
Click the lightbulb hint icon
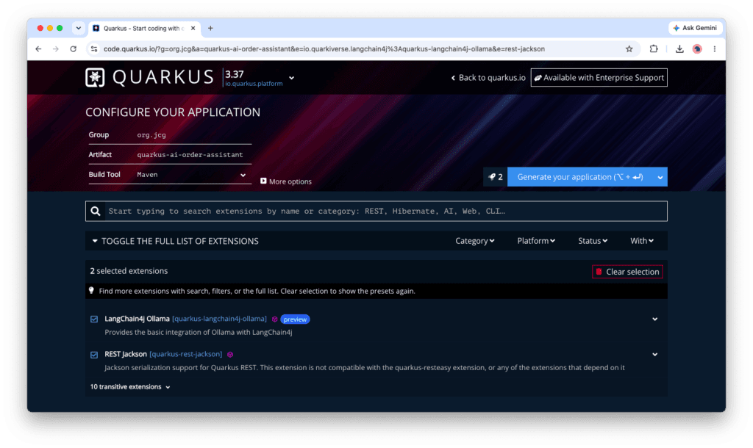[91, 291]
